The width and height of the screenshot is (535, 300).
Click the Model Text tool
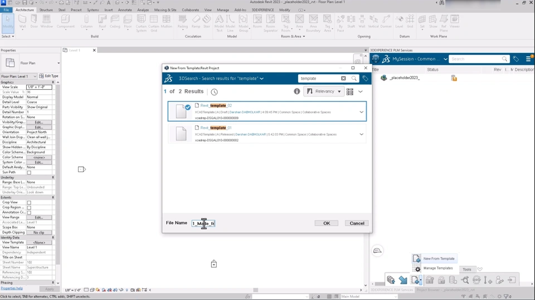pos(219,23)
